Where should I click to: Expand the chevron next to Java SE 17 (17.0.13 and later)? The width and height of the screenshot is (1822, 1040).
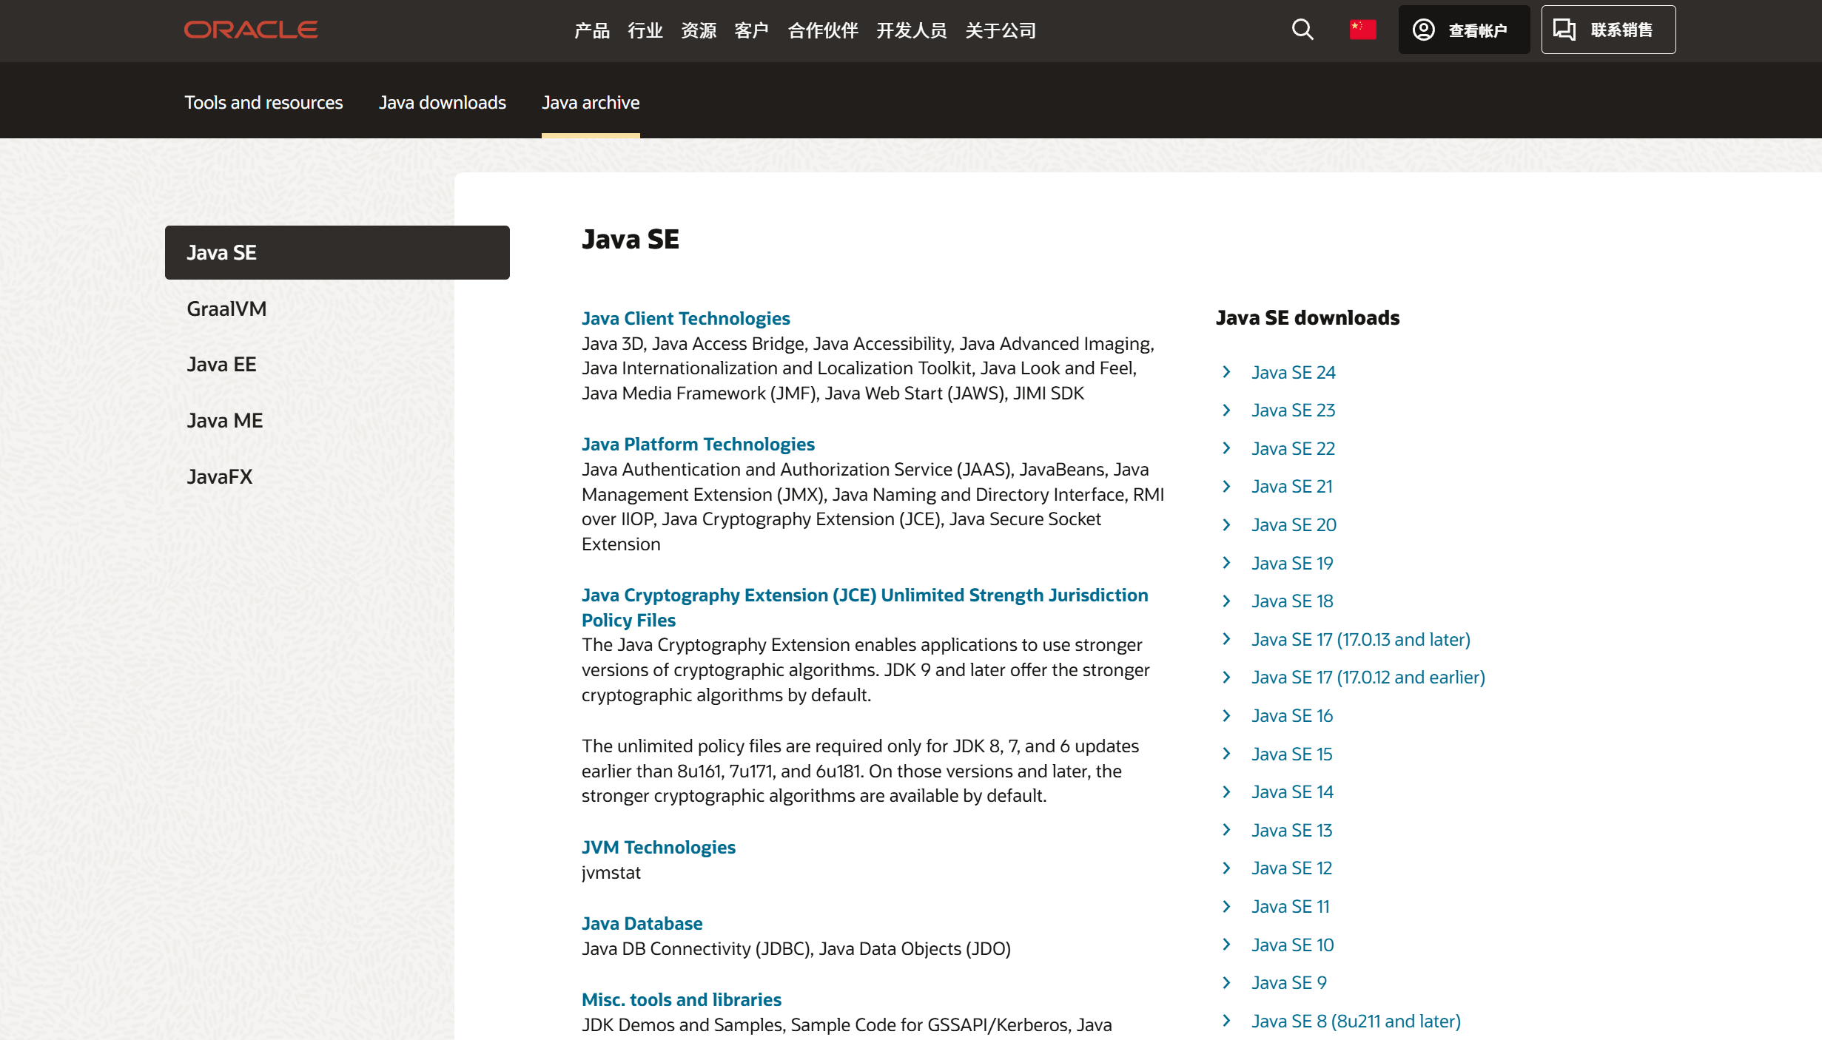1226,639
